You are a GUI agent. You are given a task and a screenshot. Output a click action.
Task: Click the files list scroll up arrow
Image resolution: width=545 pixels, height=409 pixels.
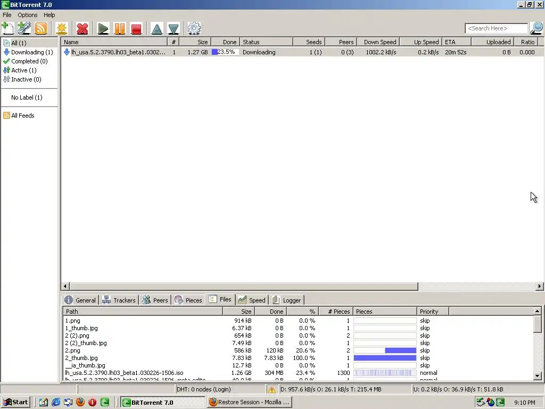click(x=538, y=311)
